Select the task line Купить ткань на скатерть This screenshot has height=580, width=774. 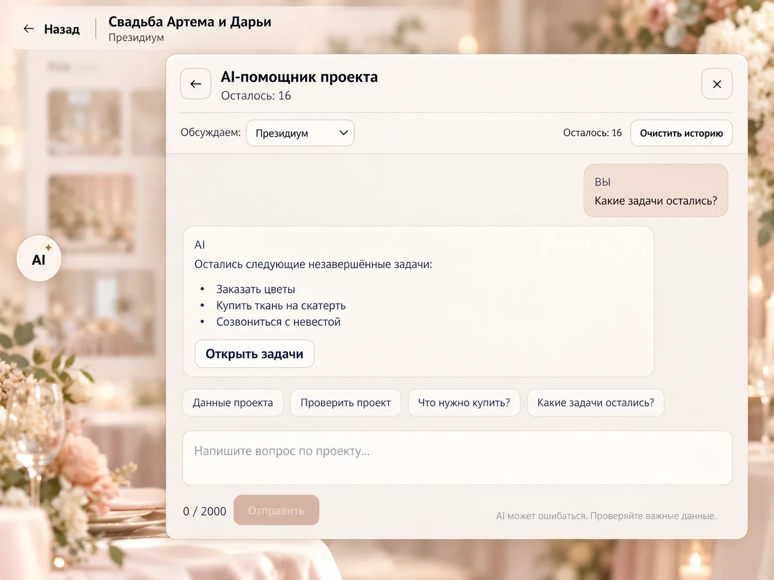pos(281,305)
